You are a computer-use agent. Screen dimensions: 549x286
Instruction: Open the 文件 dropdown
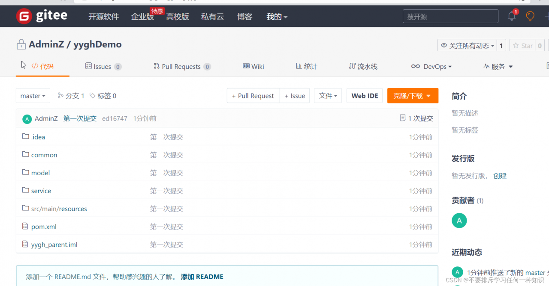pos(328,96)
